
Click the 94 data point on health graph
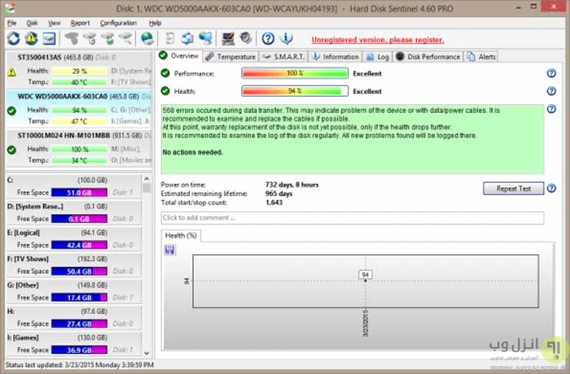click(366, 280)
